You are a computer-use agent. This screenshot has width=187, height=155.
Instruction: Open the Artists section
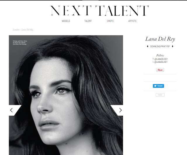click(x=132, y=21)
